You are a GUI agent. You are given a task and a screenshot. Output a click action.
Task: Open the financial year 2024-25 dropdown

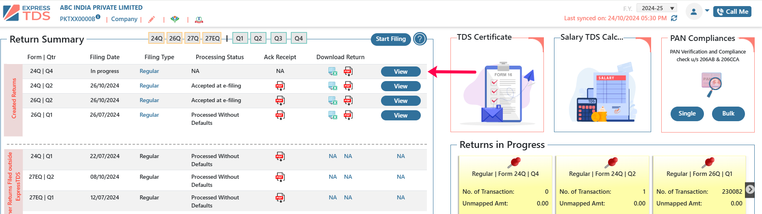click(657, 8)
